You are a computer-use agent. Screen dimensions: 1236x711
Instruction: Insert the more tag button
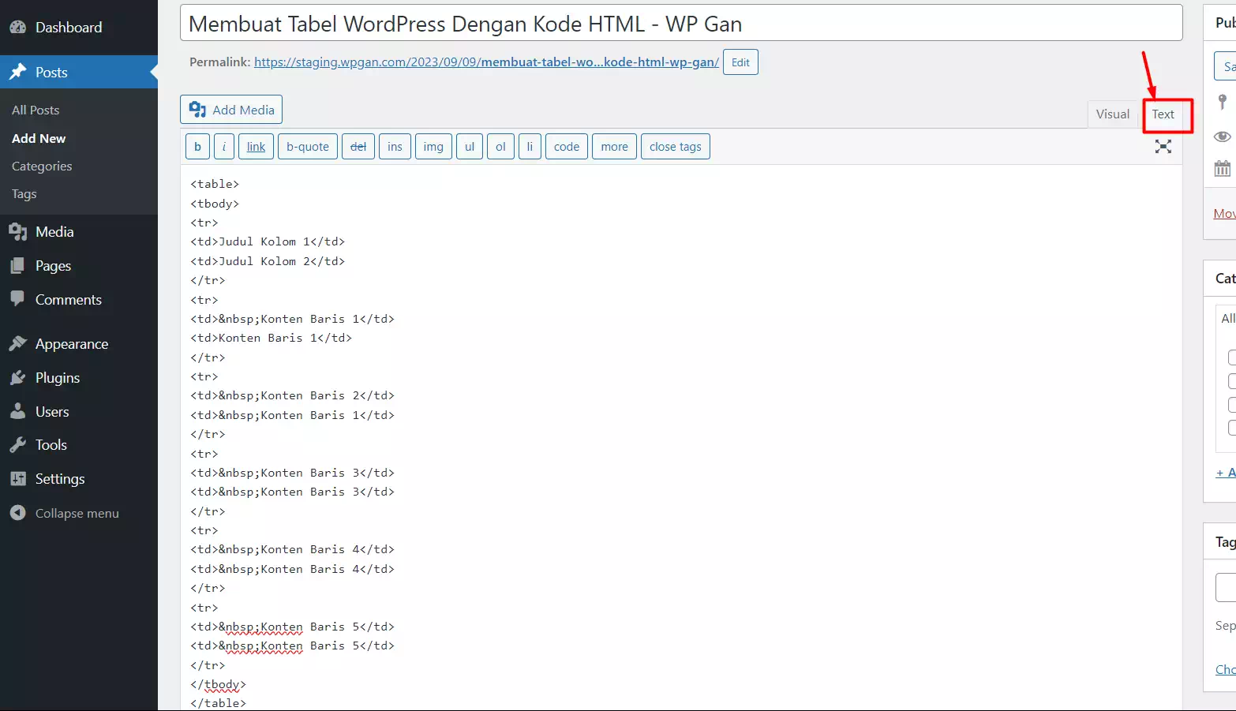coord(615,147)
